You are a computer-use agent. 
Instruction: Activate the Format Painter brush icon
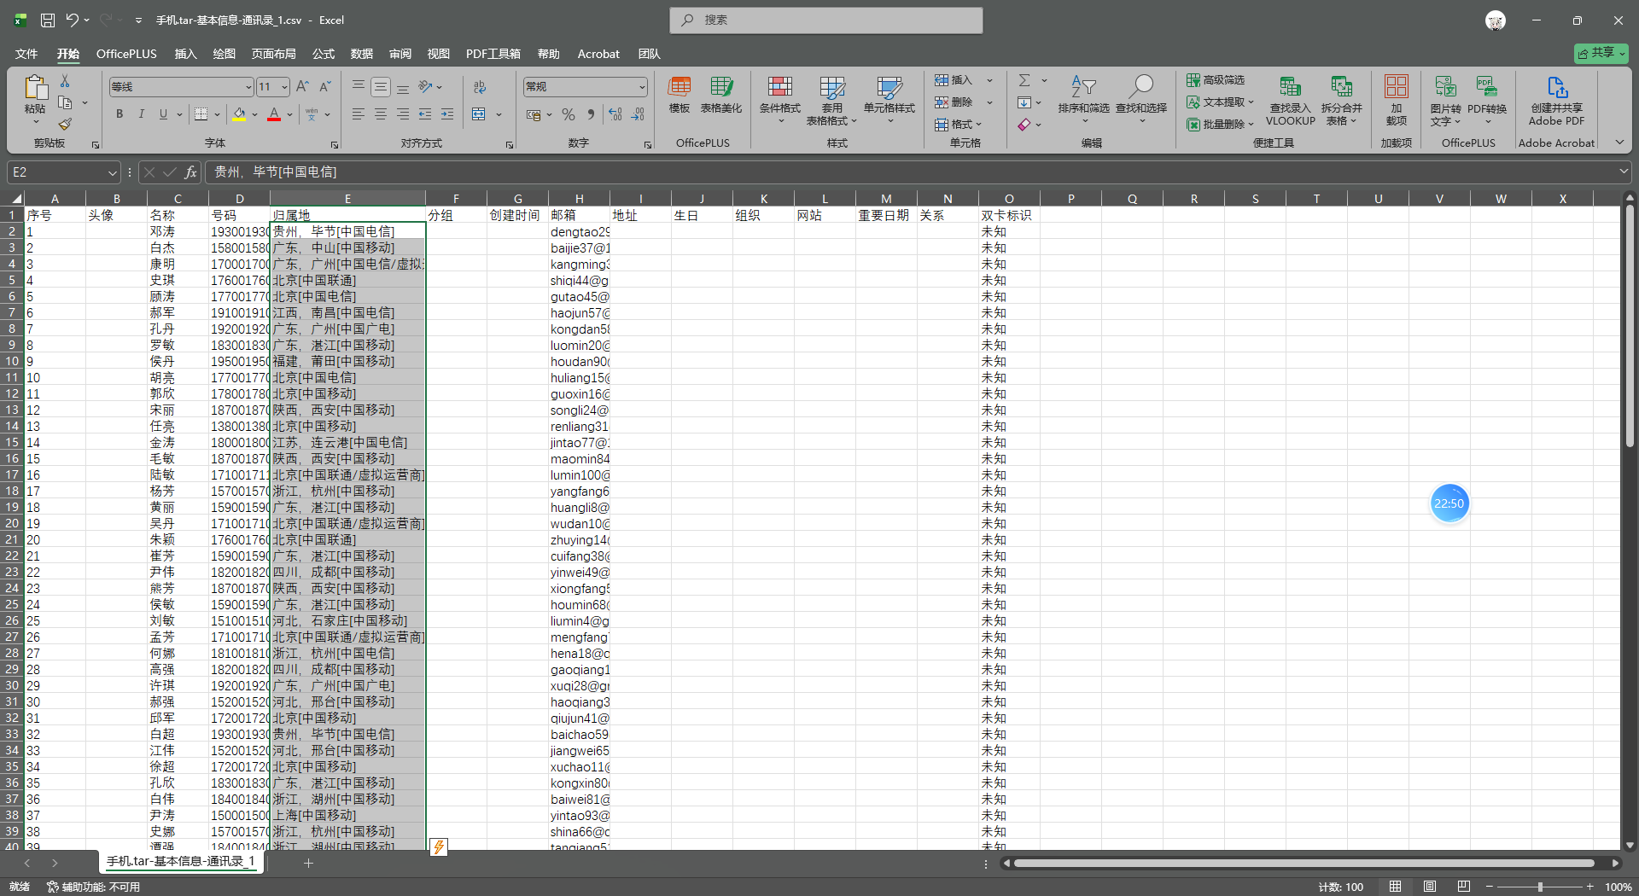pos(65,123)
